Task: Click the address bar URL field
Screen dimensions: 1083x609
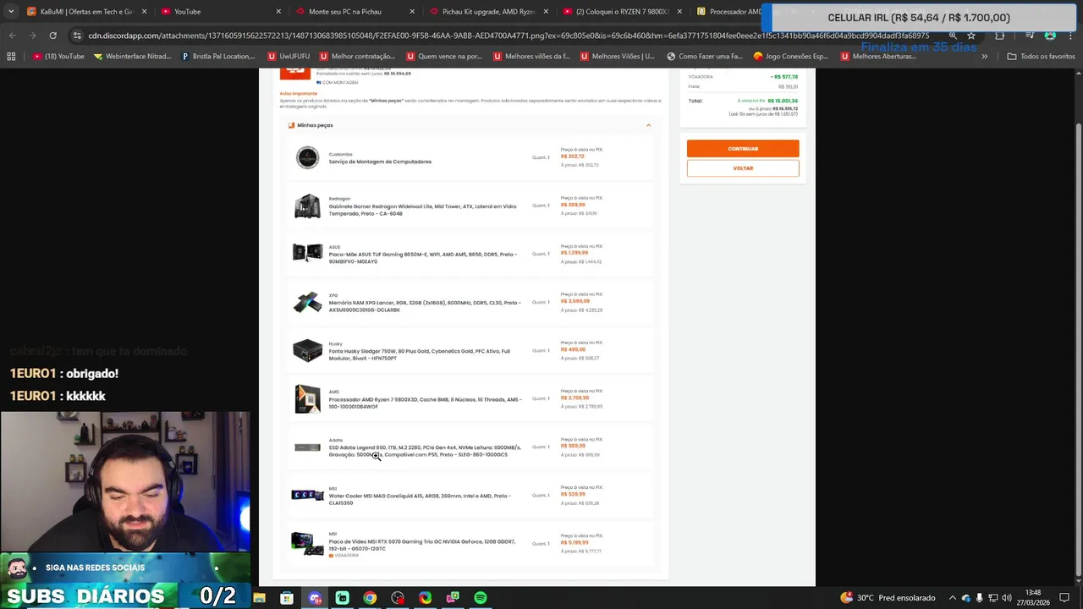Action: point(508,36)
